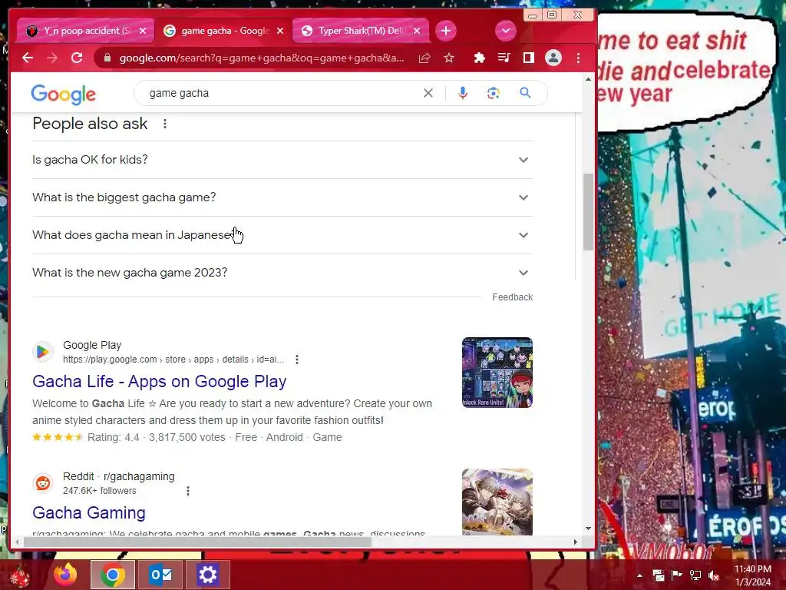The image size is (786, 590).
Task: Click the Gacha Life result thumbnail
Action: pos(497,373)
